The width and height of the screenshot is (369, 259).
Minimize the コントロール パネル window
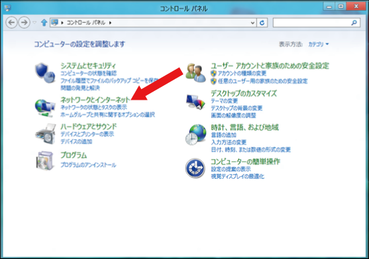point(329,7)
